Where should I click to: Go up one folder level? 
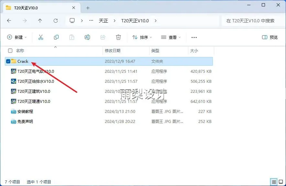(x=40, y=21)
